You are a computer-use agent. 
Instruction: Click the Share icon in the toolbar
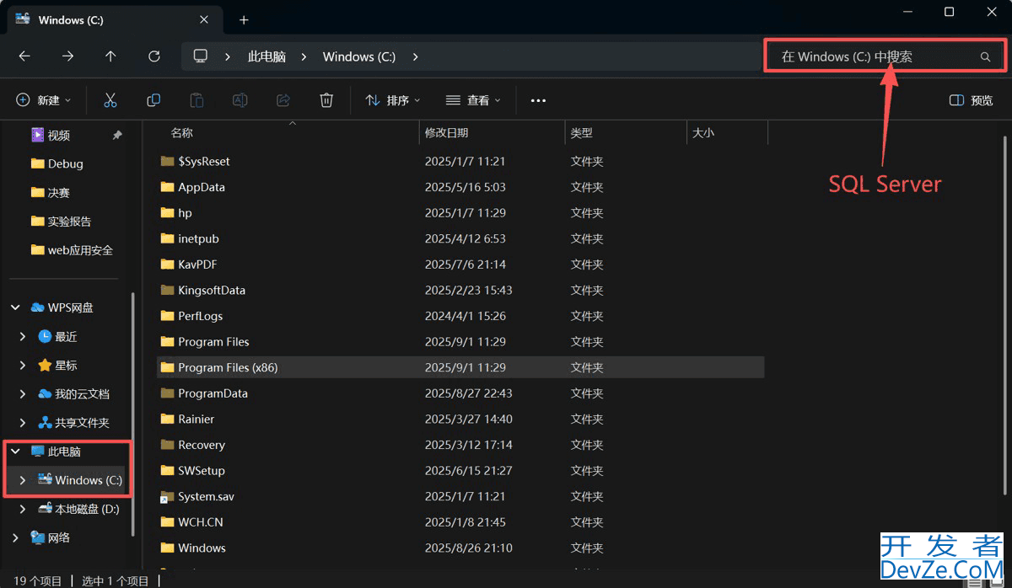click(283, 99)
